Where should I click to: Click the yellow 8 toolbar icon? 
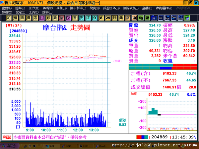(x=101, y=18)
